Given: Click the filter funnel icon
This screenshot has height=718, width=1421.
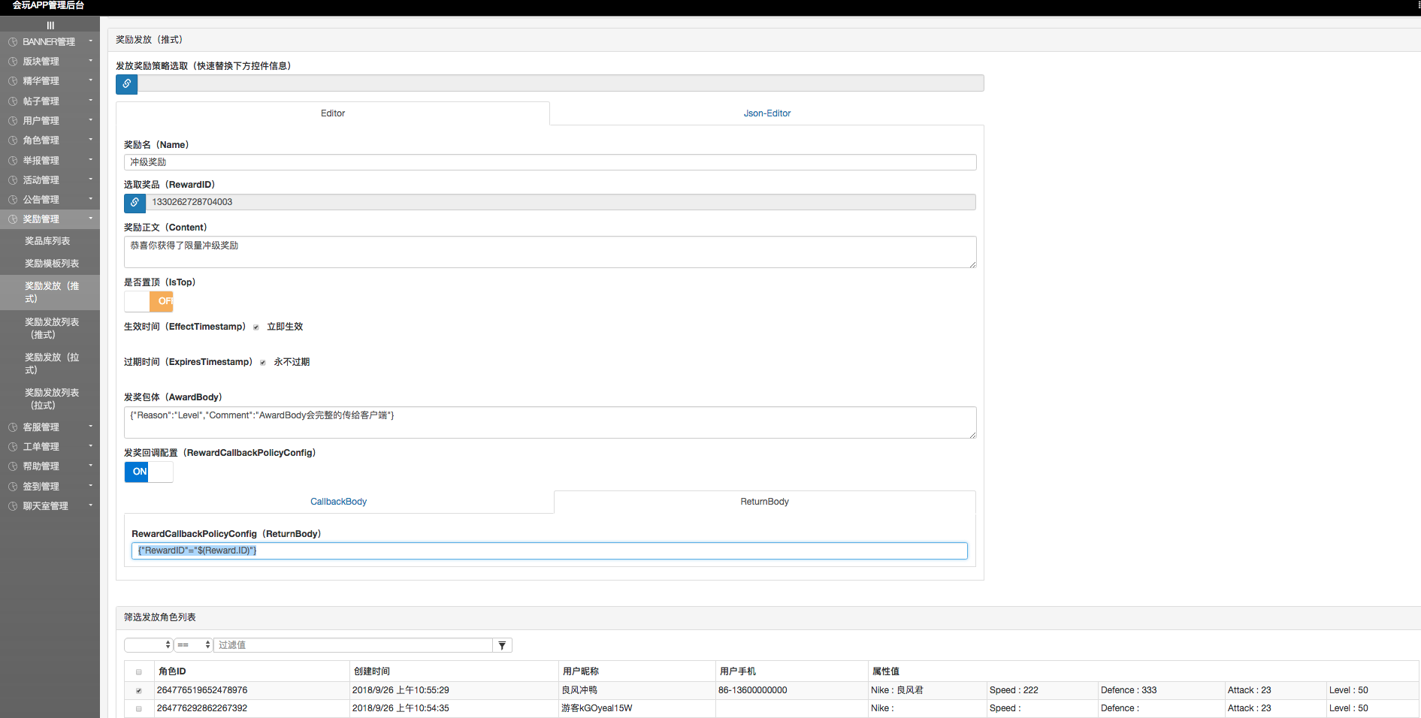Looking at the screenshot, I should coord(502,645).
